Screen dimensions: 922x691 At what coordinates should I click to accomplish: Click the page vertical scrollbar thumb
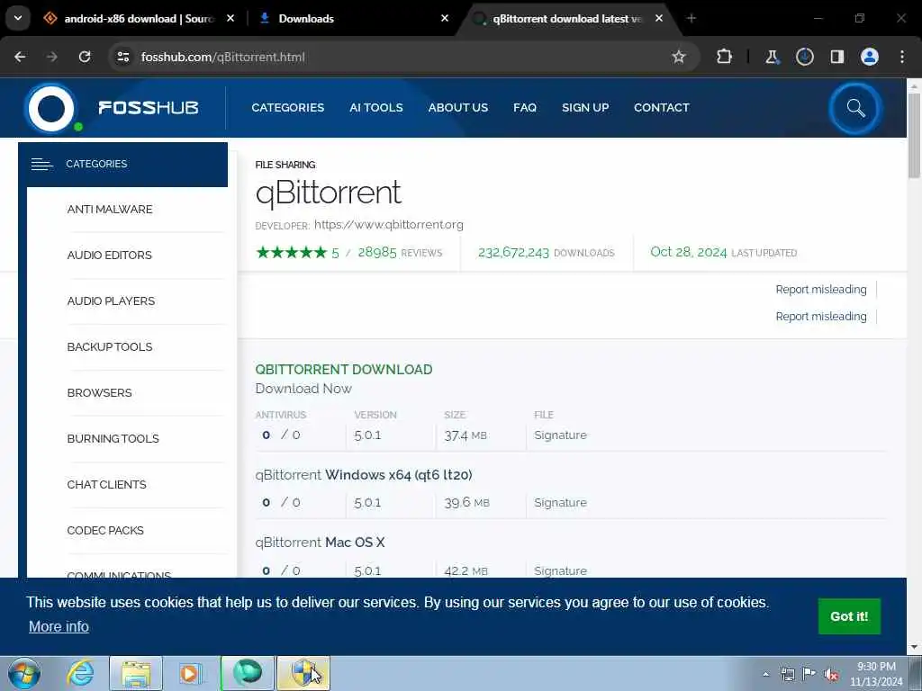pyautogui.click(x=914, y=135)
